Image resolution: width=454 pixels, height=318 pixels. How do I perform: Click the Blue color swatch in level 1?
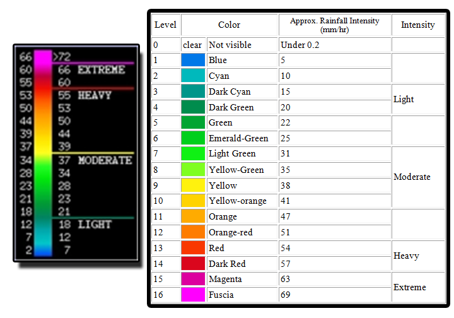pyautogui.click(x=193, y=61)
